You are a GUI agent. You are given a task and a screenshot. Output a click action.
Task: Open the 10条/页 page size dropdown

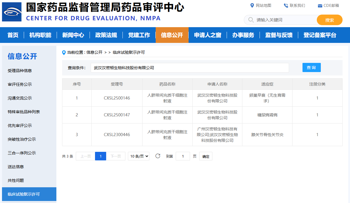point(139,156)
